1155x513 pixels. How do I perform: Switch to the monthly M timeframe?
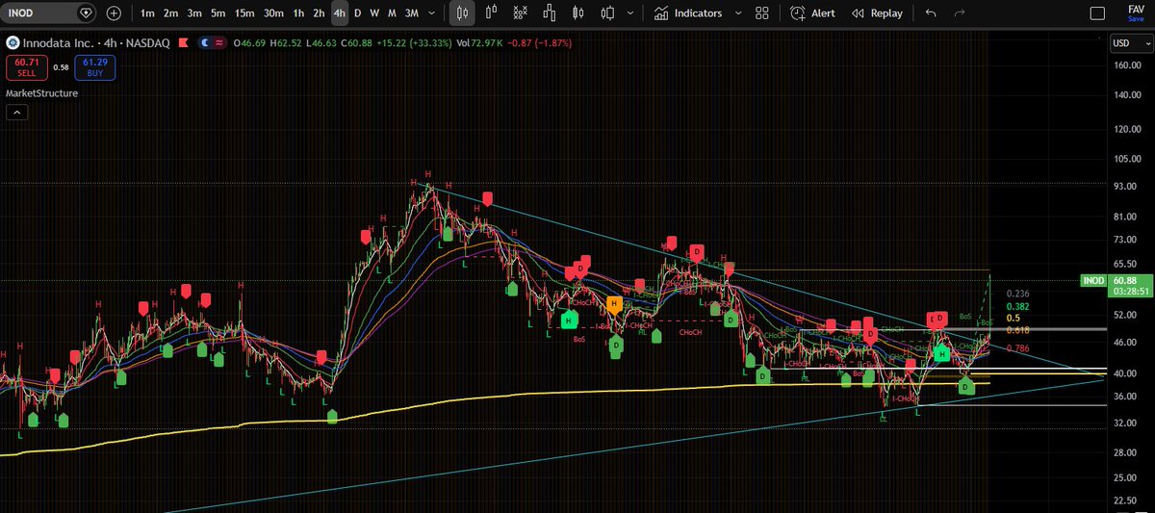tap(392, 13)
